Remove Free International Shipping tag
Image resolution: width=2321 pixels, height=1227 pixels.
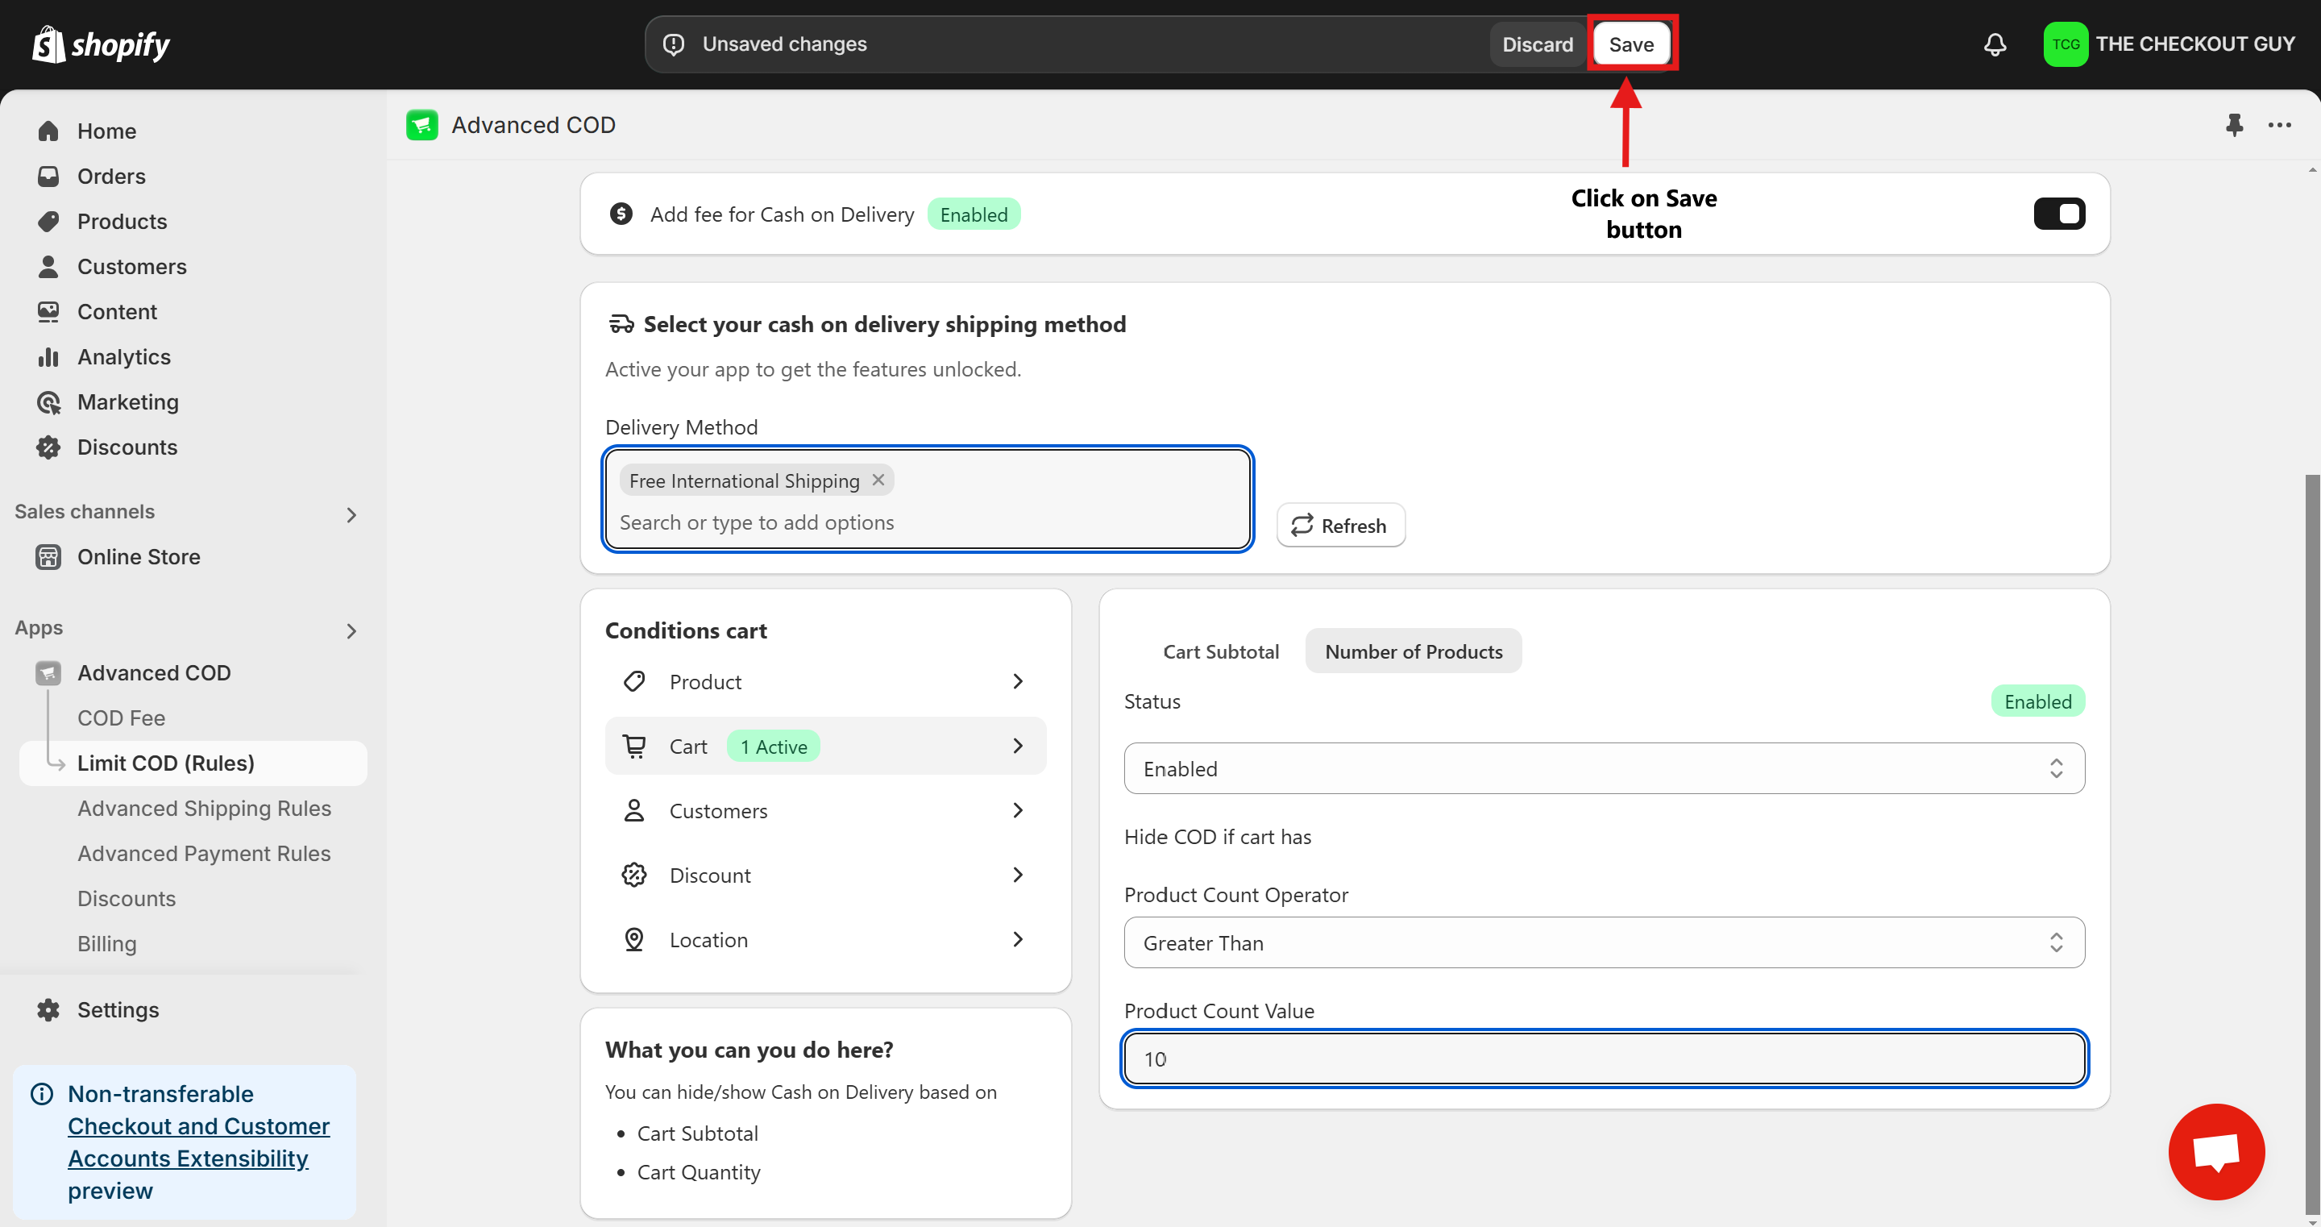click(x=878, y=480)
